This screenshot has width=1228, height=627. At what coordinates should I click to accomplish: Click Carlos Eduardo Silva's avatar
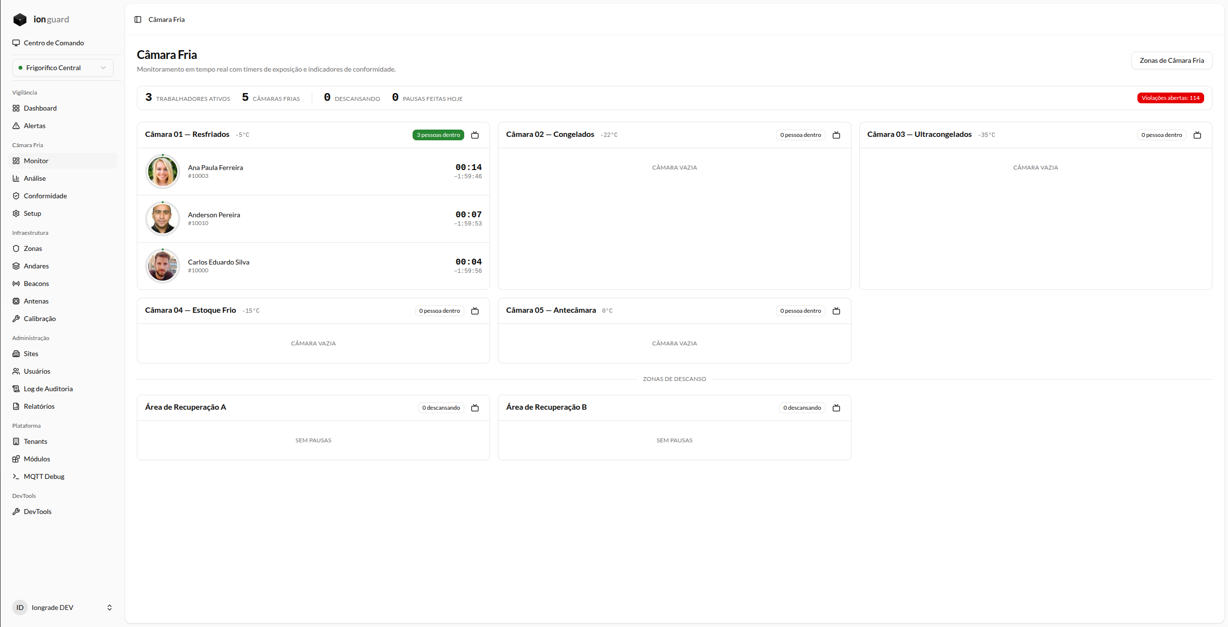click(163, 266)
